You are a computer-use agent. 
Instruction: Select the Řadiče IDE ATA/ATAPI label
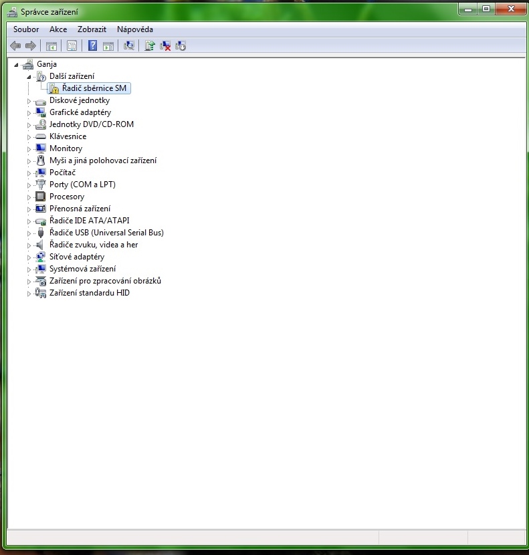(89, 221)
